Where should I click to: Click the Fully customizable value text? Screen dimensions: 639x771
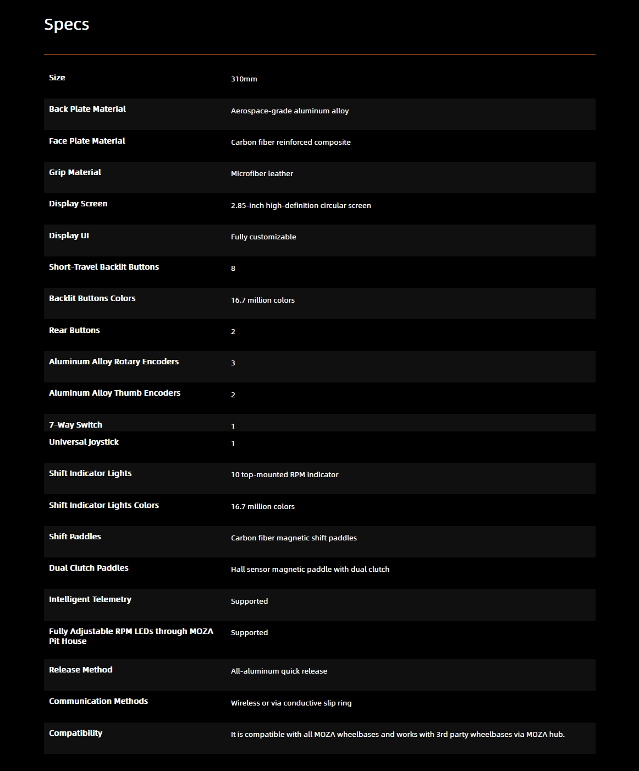263,237
